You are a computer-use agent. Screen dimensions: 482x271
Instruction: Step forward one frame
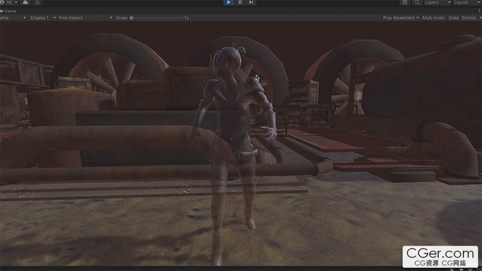pos(251,2)
